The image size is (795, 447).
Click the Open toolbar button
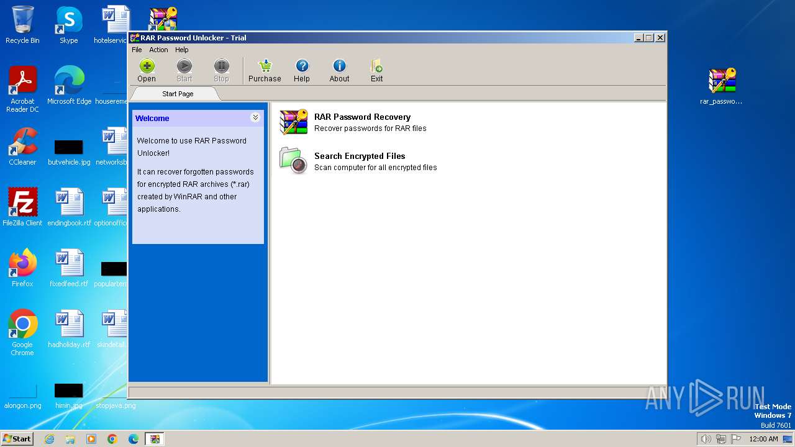point(147,71)
